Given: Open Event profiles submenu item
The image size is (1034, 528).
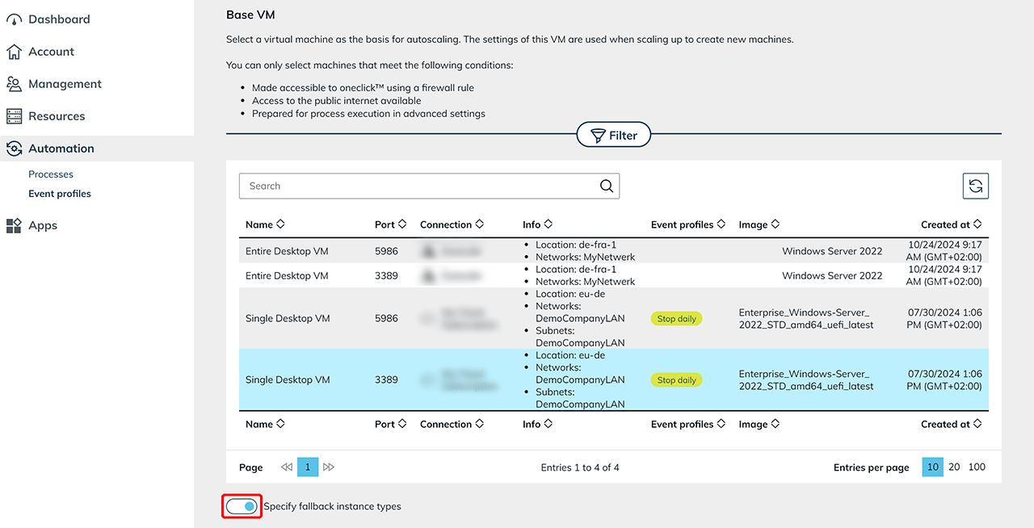Looking at the screenshot, I should [60, 194].
